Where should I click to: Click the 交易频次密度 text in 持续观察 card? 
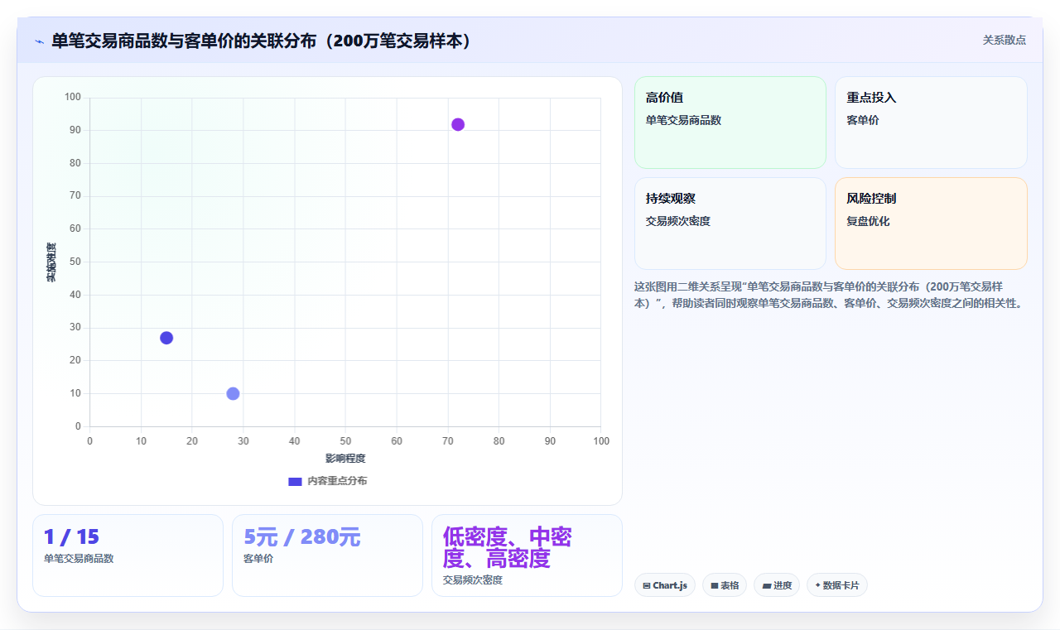pos(678,221)
